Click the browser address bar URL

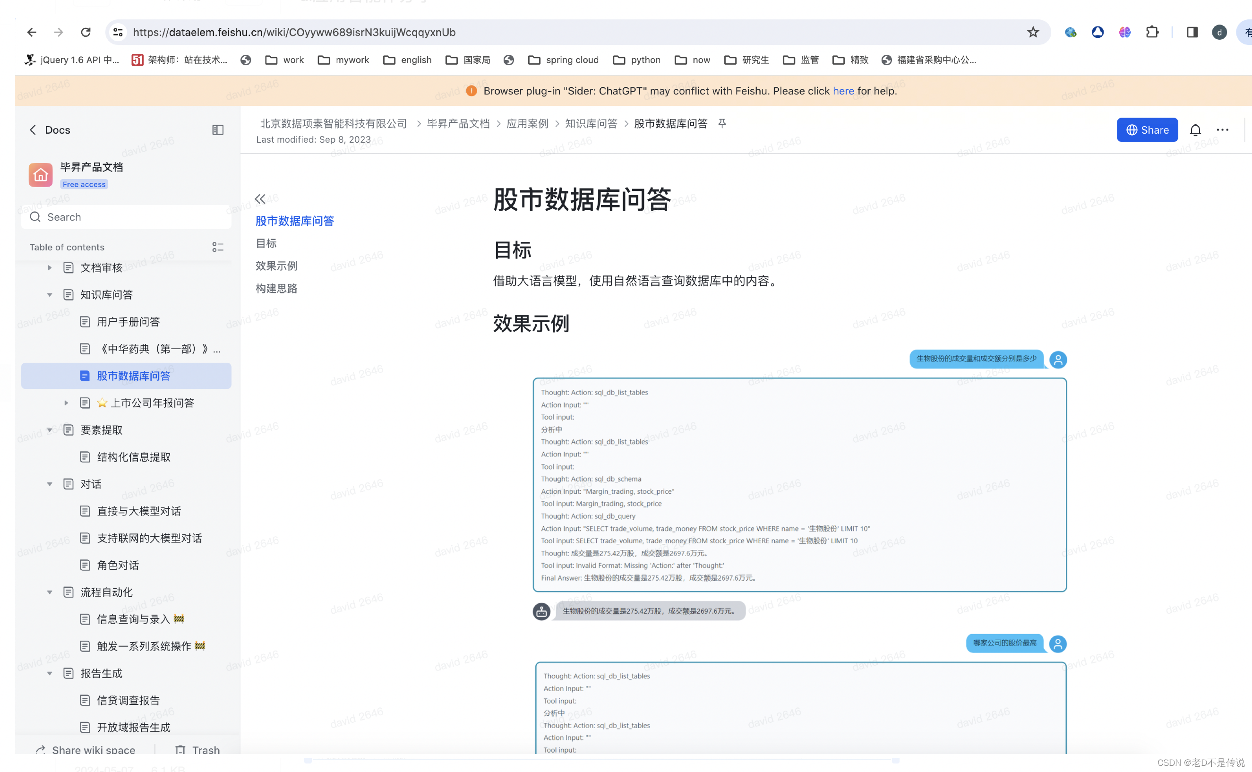pos(294,32)
